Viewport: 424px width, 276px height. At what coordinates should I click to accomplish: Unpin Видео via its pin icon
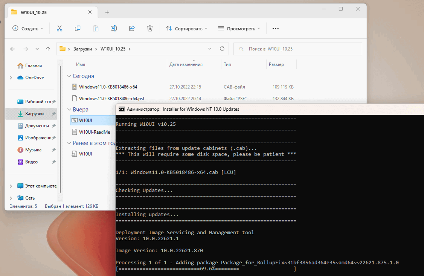click(54, 162)
